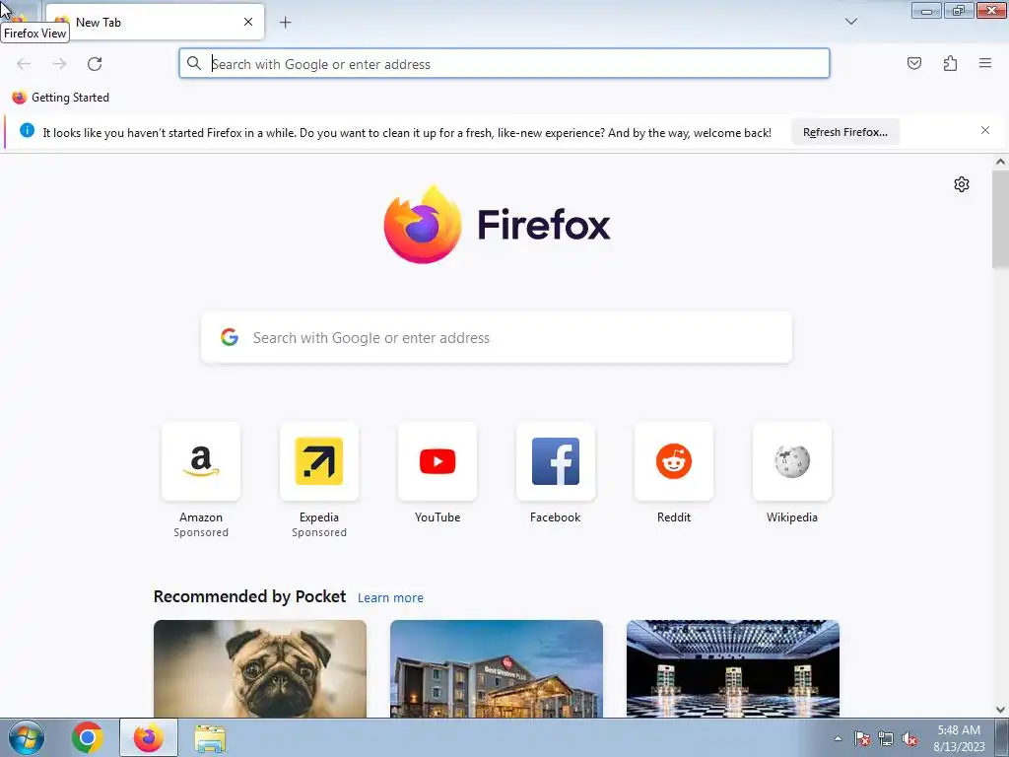Click Learn more about Pocket link

[390, 598]
